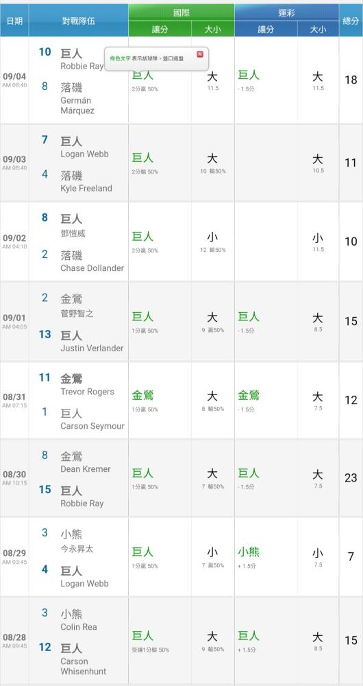This screenshot has height=686, width=363.
Task: Click green 小熊 運彩 pick on 08/29
Action: click(x=249, y=552)
